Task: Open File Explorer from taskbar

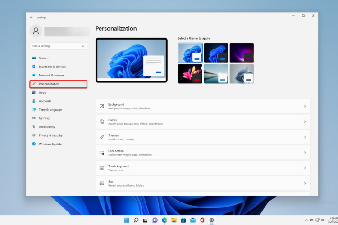Action: click(x=174, y=220)
